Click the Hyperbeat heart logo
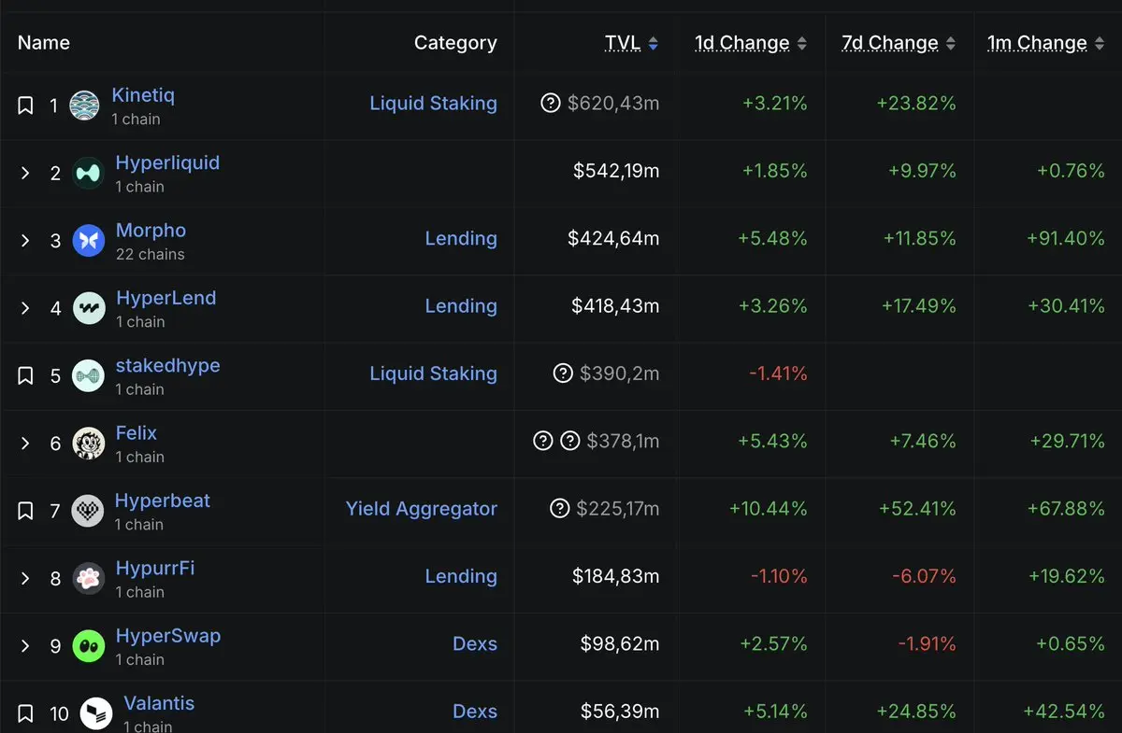This screenshot has width=1122, height=733. point(87,511)
